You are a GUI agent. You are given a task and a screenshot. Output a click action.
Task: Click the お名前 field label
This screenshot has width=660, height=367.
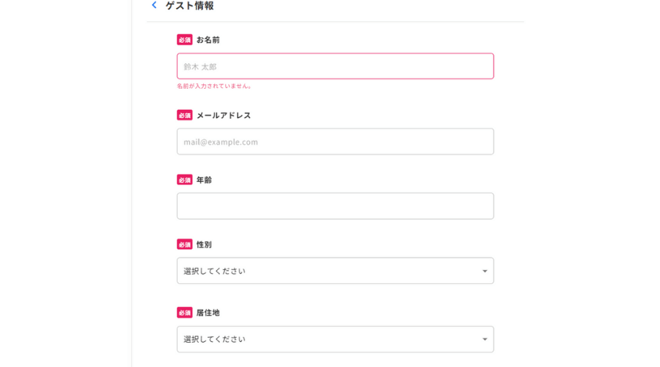pos(208,40)
